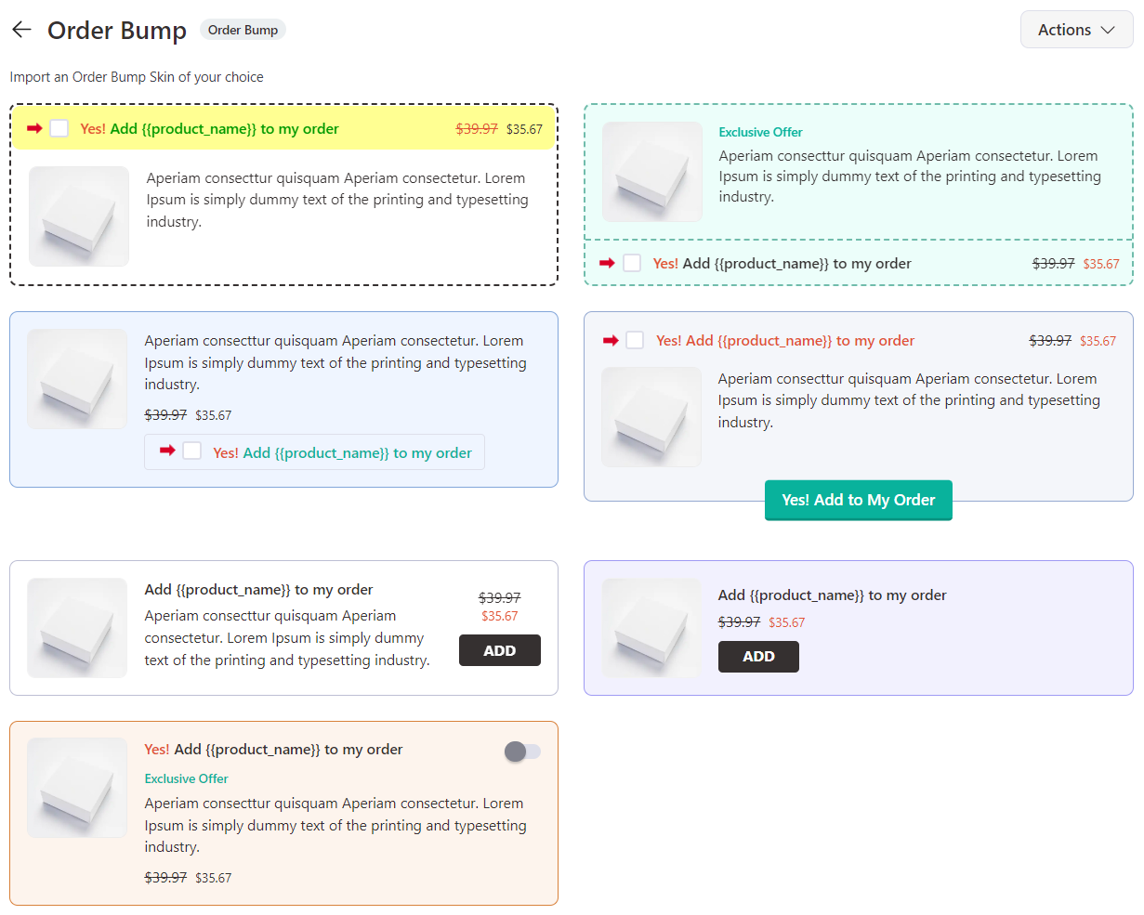Viewport: 1144px width, 915px height.
Task: Check the checkbox in the green dashed skin
Action: [x=633, y=263]
